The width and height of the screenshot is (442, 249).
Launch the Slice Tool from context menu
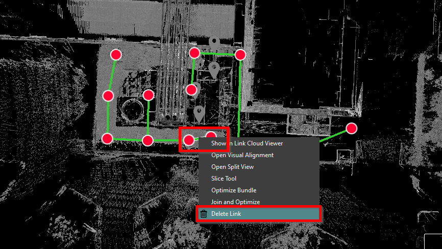[224, 179]
